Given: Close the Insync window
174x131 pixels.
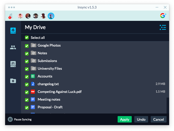Looking at the screenshot, I should pos(165,7).
